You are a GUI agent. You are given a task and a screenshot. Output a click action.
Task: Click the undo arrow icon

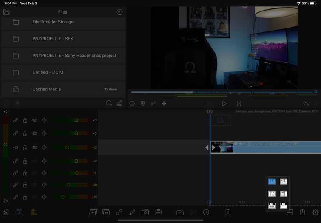point(306,104)
